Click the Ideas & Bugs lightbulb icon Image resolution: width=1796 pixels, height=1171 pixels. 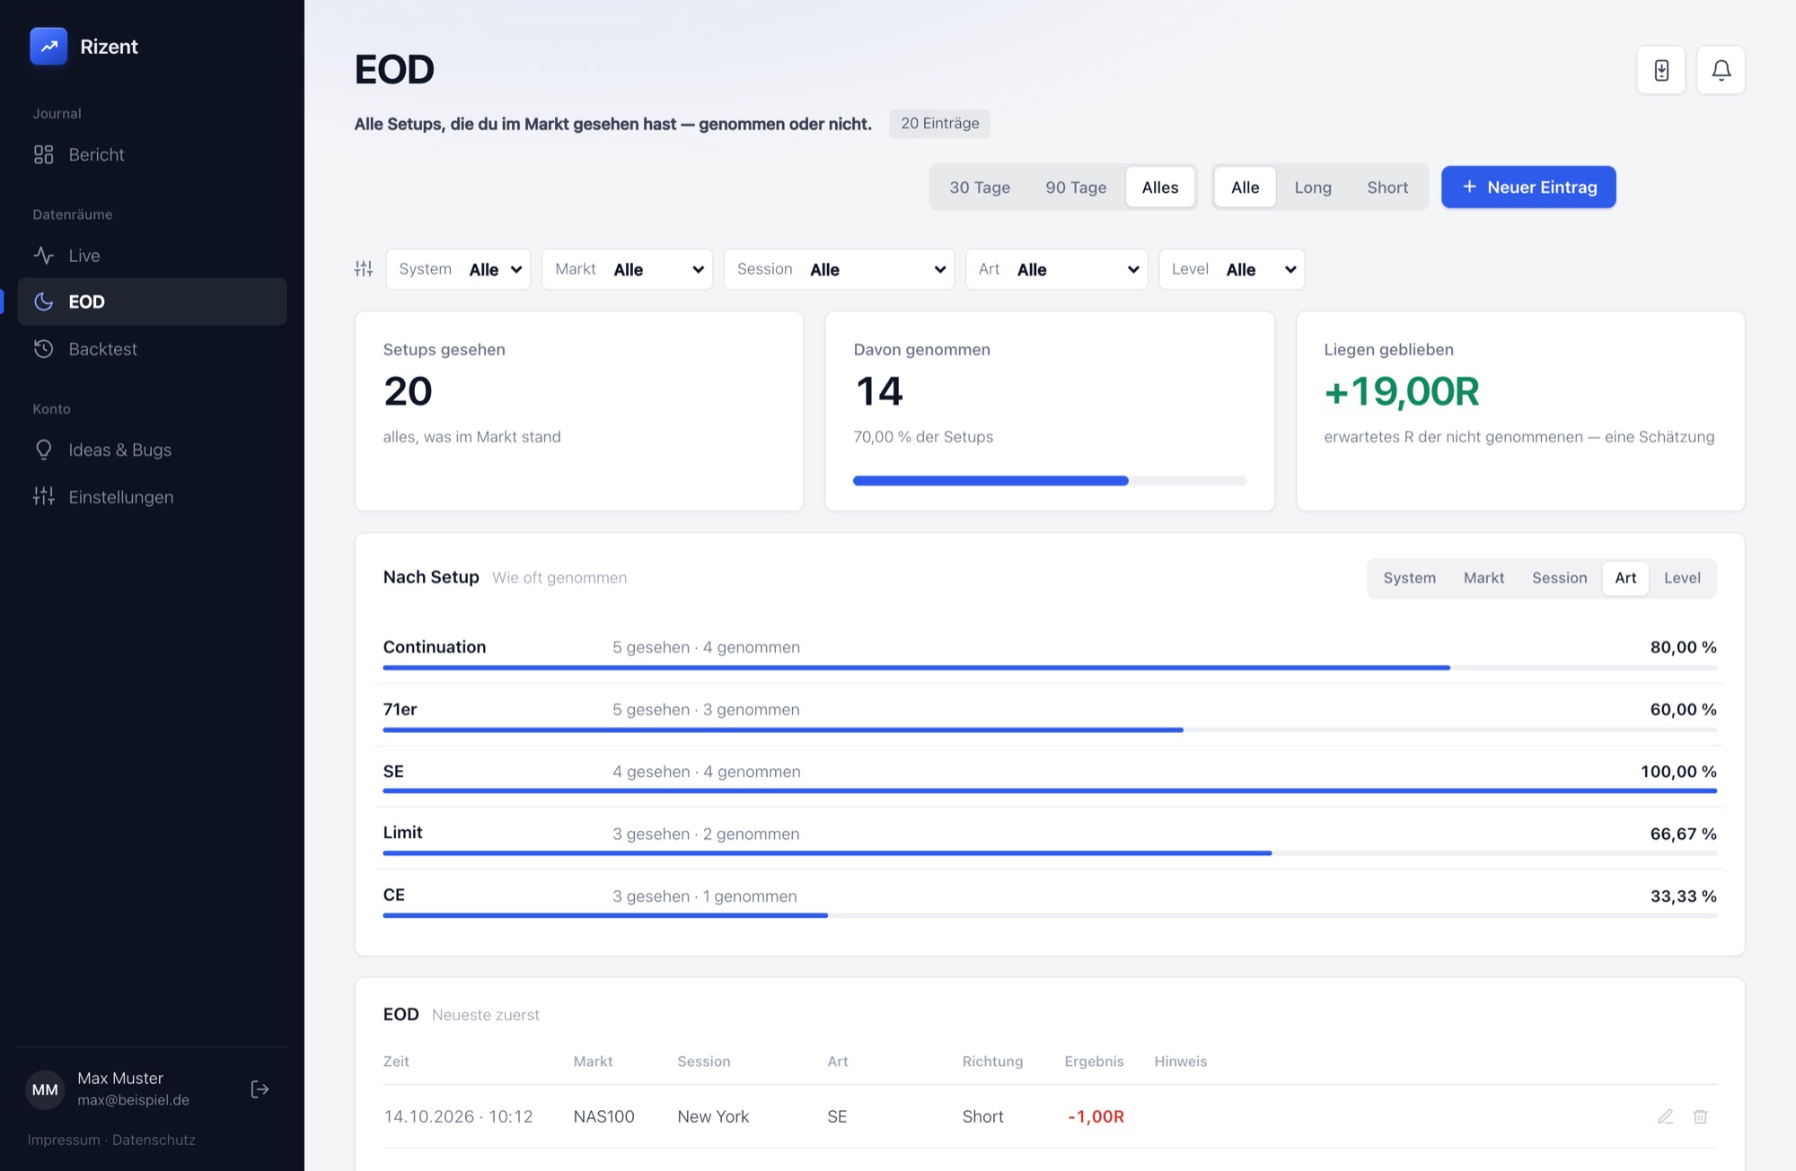pos(43,450)
